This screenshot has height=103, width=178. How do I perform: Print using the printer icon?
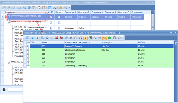95,38
